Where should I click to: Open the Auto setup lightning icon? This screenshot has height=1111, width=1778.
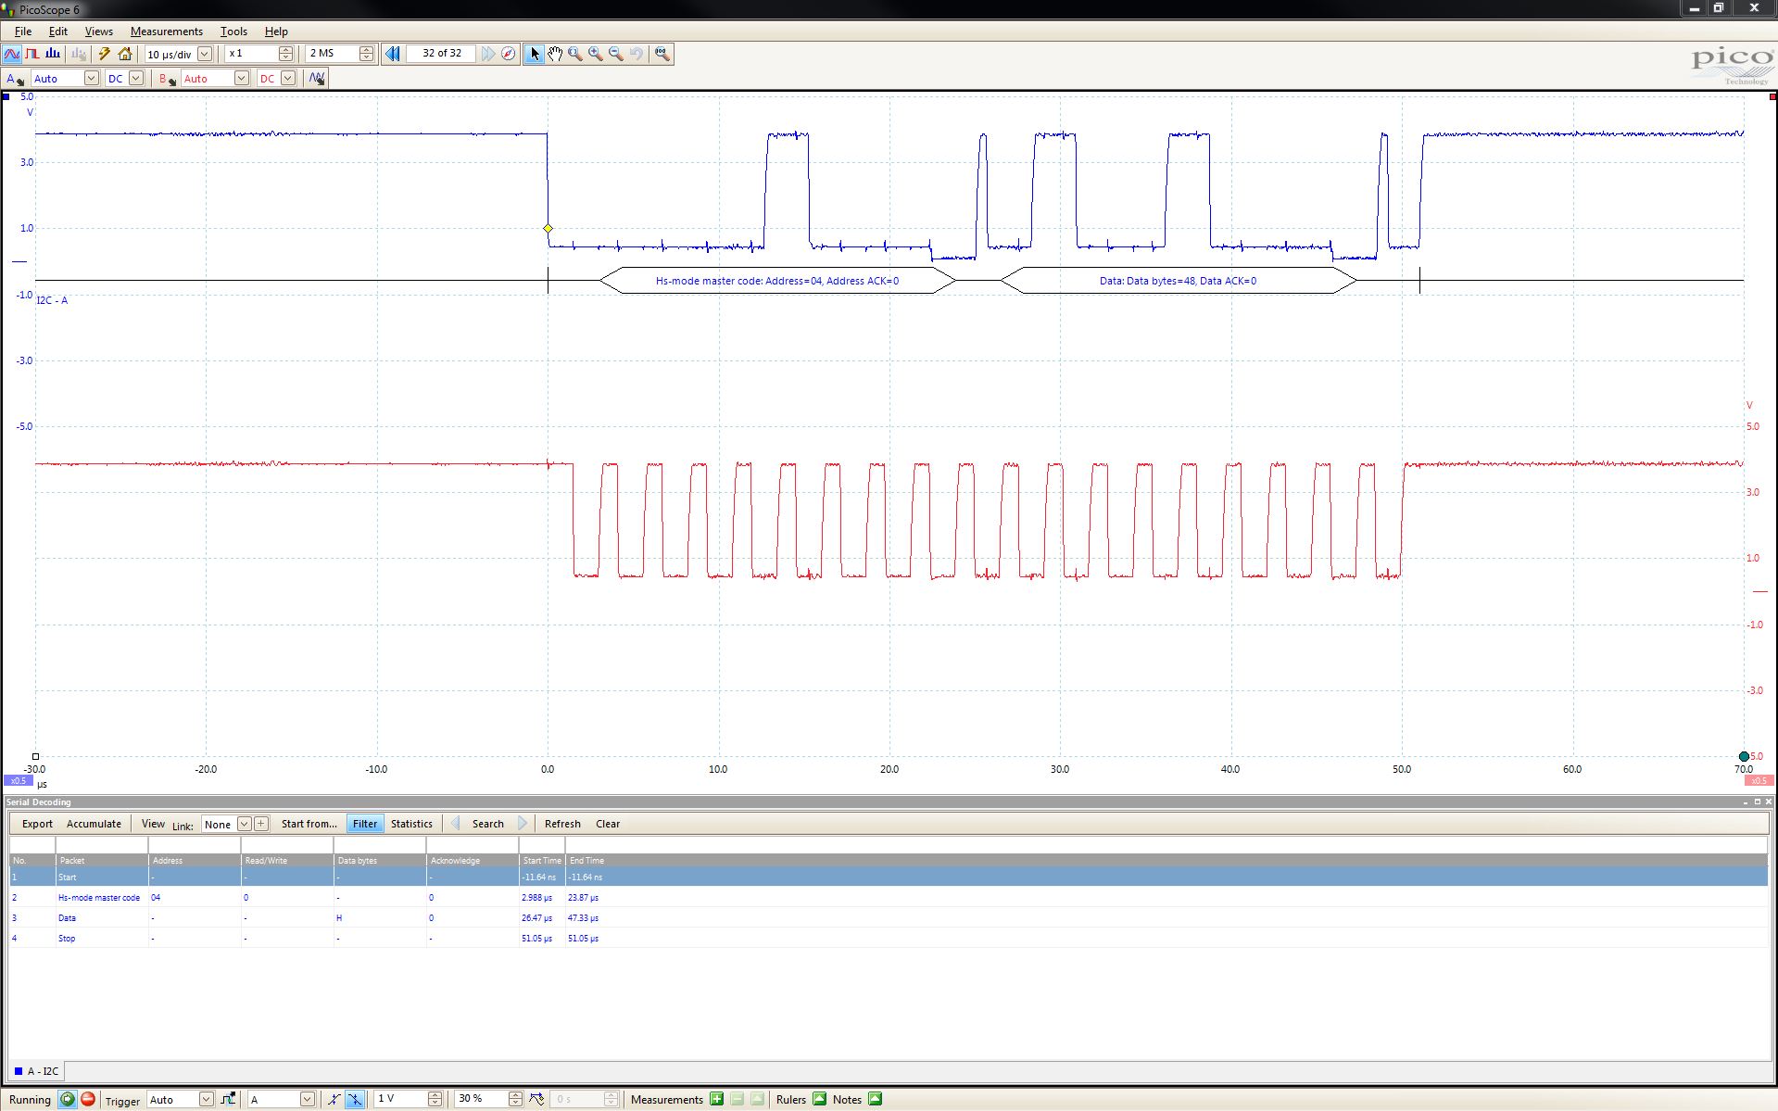coord(105,54)
